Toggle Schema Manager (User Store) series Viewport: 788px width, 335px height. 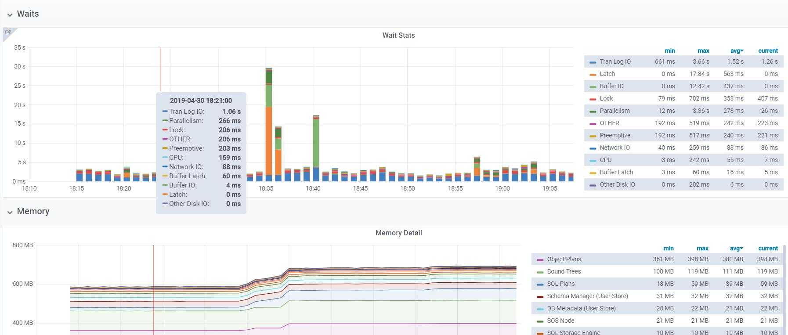587,296
